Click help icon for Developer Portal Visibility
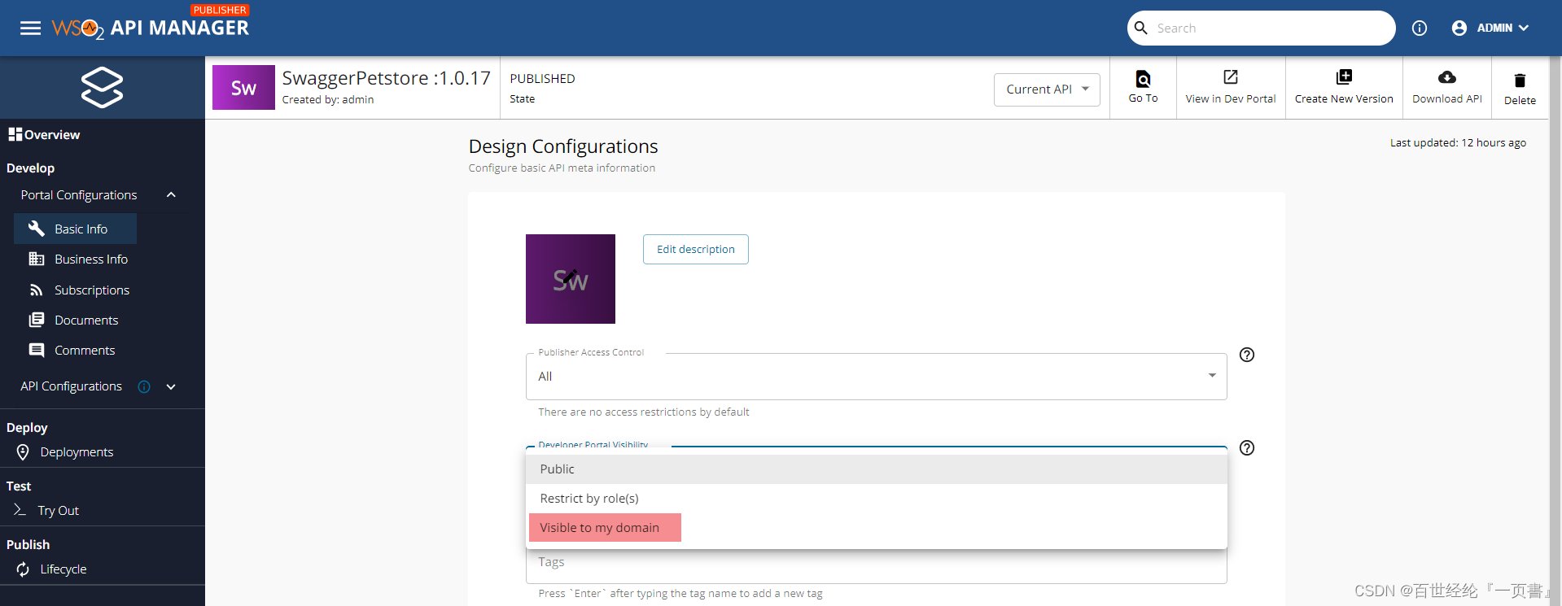The width and height of the screenshot is (1562, 606). coord(1247,448)
